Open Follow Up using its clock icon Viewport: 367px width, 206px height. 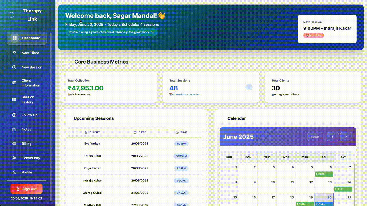coord(14,115)
